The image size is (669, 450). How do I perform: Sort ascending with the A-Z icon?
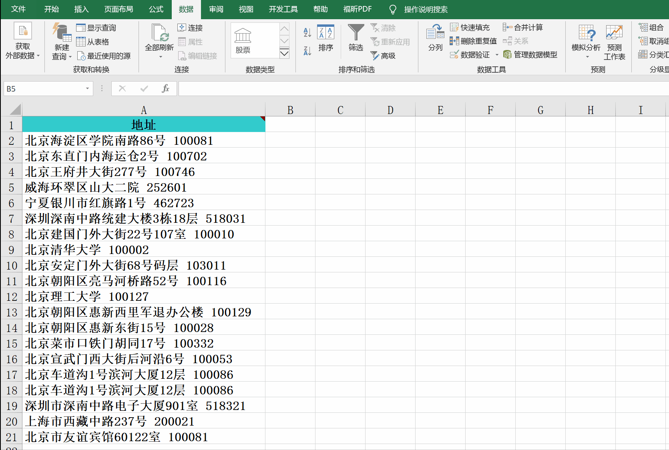pos(307,32)
